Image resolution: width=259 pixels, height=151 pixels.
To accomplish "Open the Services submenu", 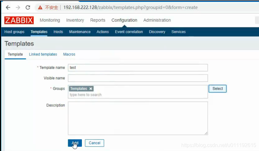I will (178, 32).
